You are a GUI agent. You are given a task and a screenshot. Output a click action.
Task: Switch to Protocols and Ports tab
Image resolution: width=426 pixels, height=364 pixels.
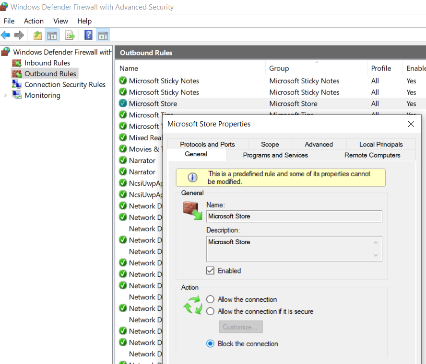pos(208,144)
